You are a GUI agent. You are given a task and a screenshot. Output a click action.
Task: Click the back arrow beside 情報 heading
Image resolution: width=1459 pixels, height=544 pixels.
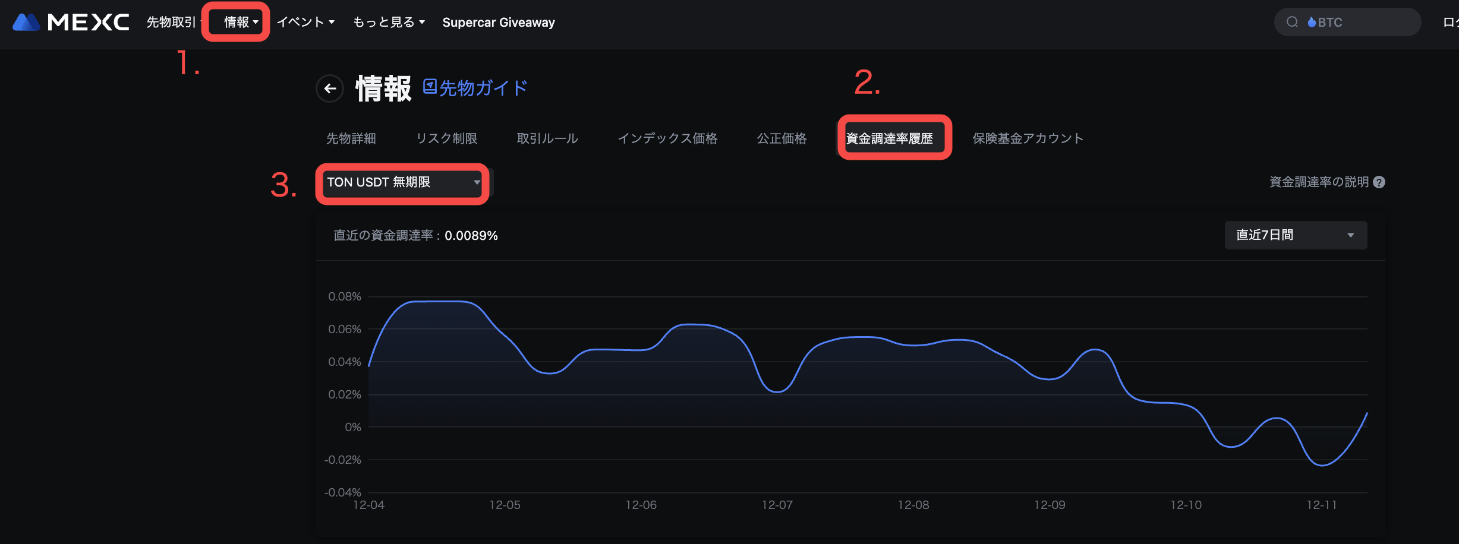click(330, 89)
